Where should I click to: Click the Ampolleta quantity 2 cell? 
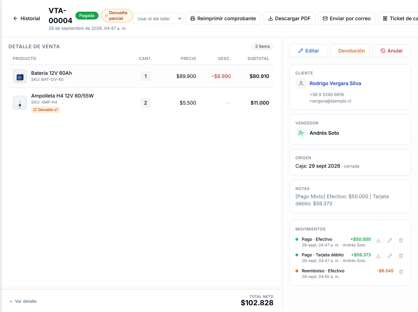tap(146, 103)
